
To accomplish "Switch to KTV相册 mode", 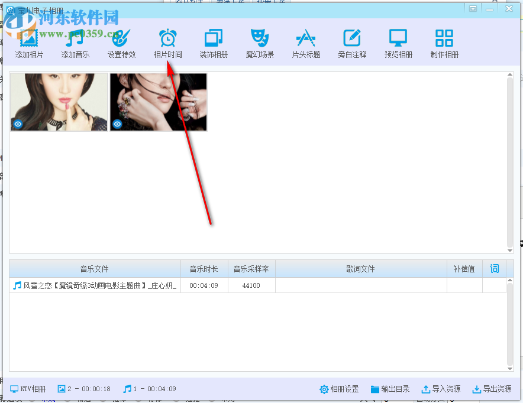I will (x=28, y=389).
